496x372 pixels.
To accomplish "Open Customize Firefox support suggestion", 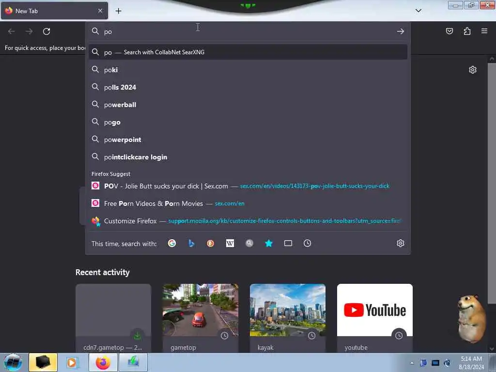I will click(x=248, y=221).
